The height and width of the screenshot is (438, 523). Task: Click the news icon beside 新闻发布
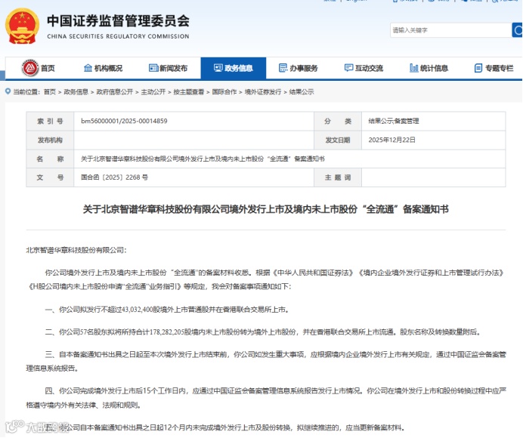coord(153,68)
